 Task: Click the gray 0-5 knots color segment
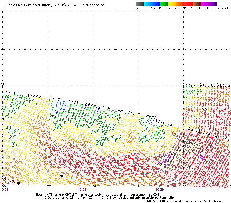140,4
